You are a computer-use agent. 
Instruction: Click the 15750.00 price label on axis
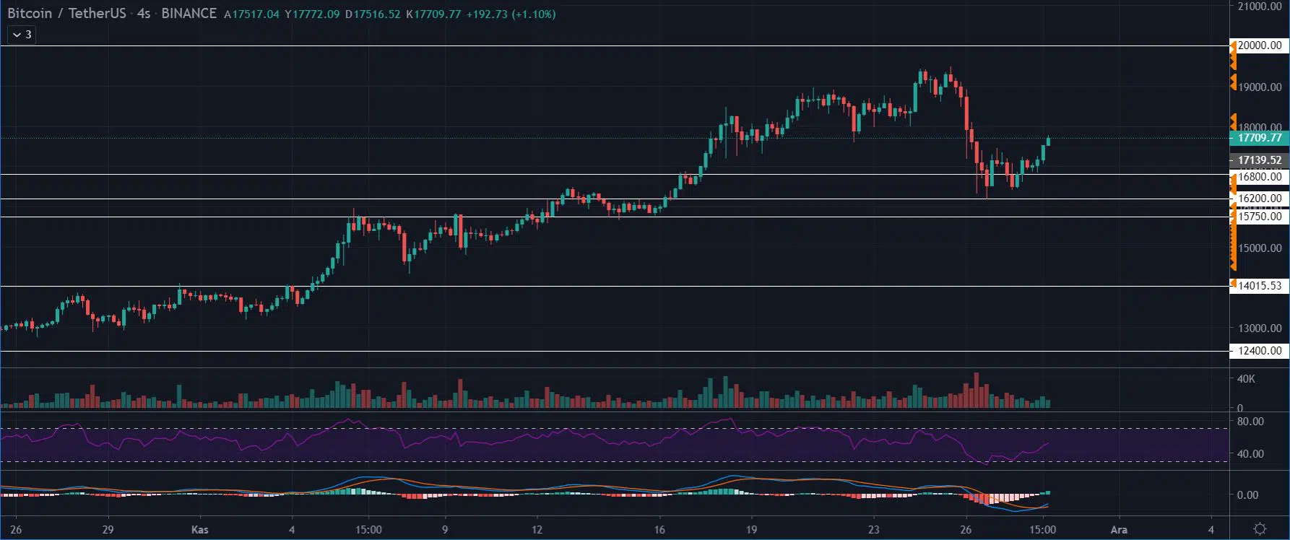1260,217
